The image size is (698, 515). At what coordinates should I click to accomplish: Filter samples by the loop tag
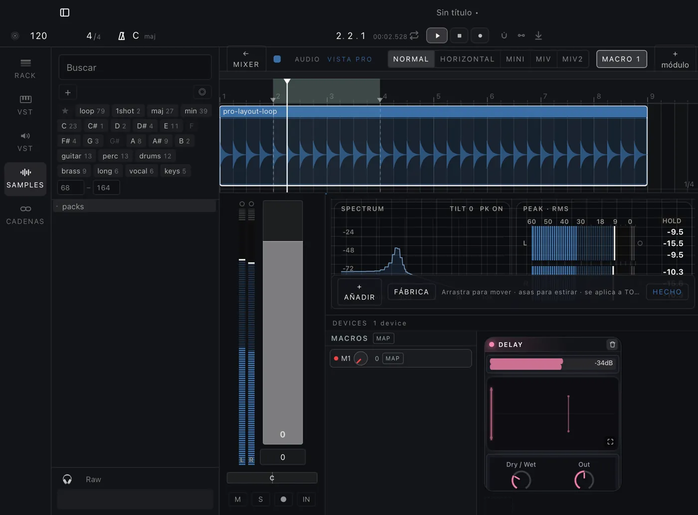[92, 111]
